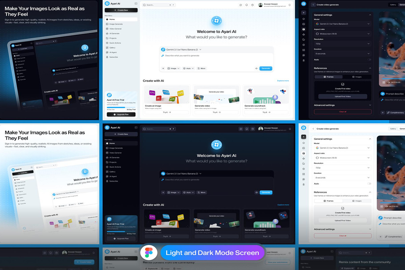Open help icon in light mode header

pyautogui.click(x=252, y=5)
